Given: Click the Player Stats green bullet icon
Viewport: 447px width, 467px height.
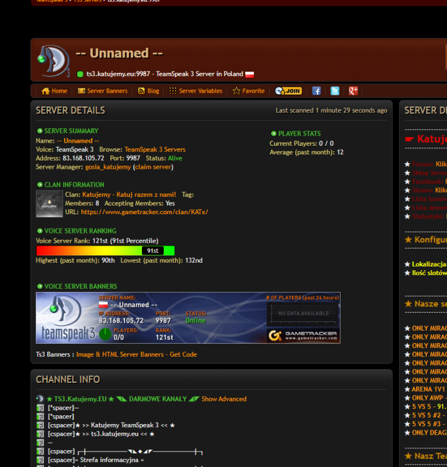Looking at the screenshot, I should point(274,133).
